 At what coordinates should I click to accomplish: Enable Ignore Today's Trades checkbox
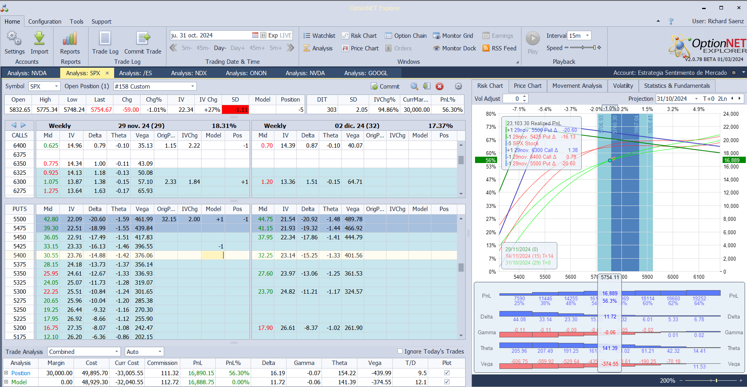click(x=400, y=351)
